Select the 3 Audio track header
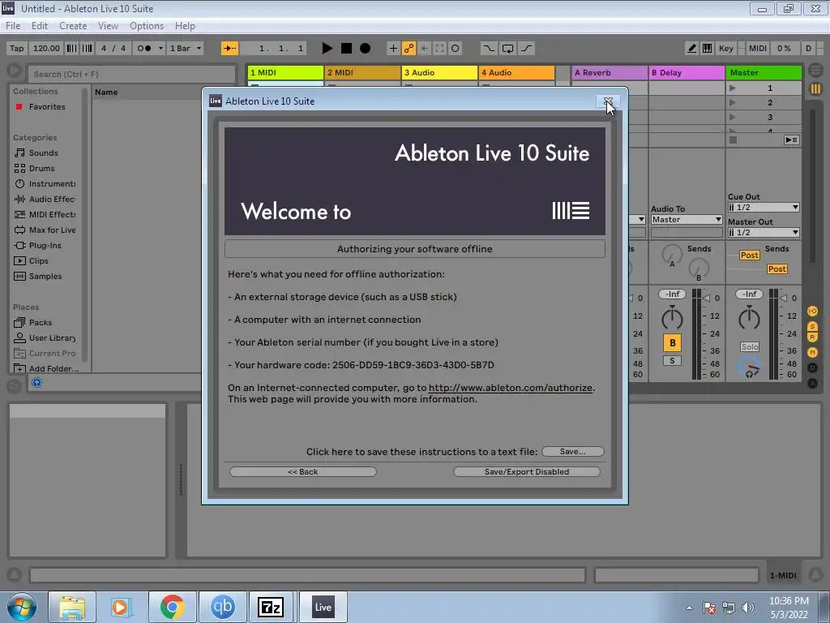Screen dimensions: 830x623 (439, 72)
